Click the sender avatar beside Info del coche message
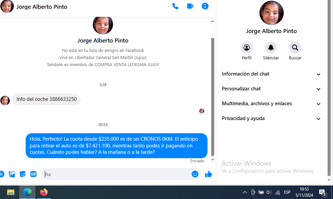 (x=5, y=101)
